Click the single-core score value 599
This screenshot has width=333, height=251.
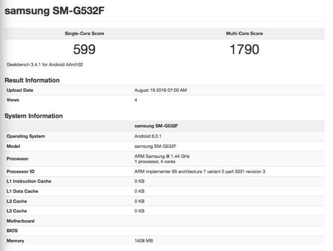click(84, 49)
